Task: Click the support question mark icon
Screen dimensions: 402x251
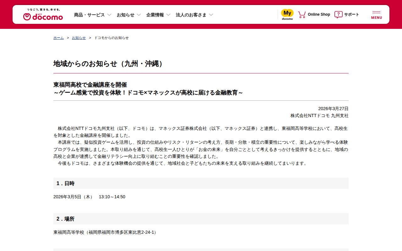Action: click(338, 14)
